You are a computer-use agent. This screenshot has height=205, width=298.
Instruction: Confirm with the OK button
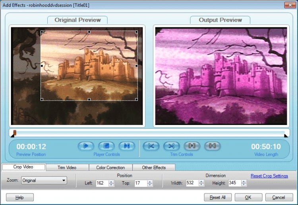(x=248, y=197)
